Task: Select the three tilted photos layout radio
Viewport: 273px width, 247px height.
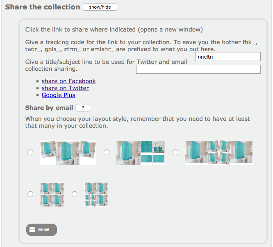Action: pos(30,152)
